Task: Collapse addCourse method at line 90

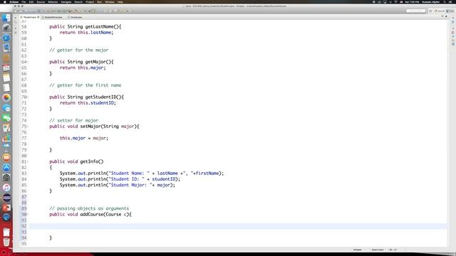Action: click(28, 214)
